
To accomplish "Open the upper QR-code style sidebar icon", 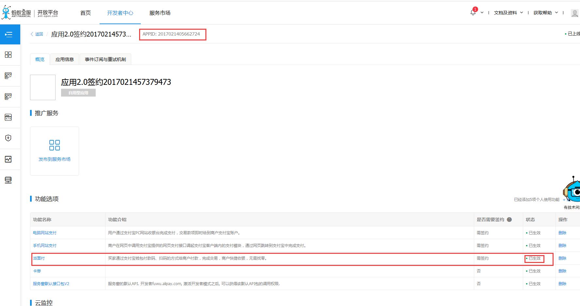I will [8, 76].
